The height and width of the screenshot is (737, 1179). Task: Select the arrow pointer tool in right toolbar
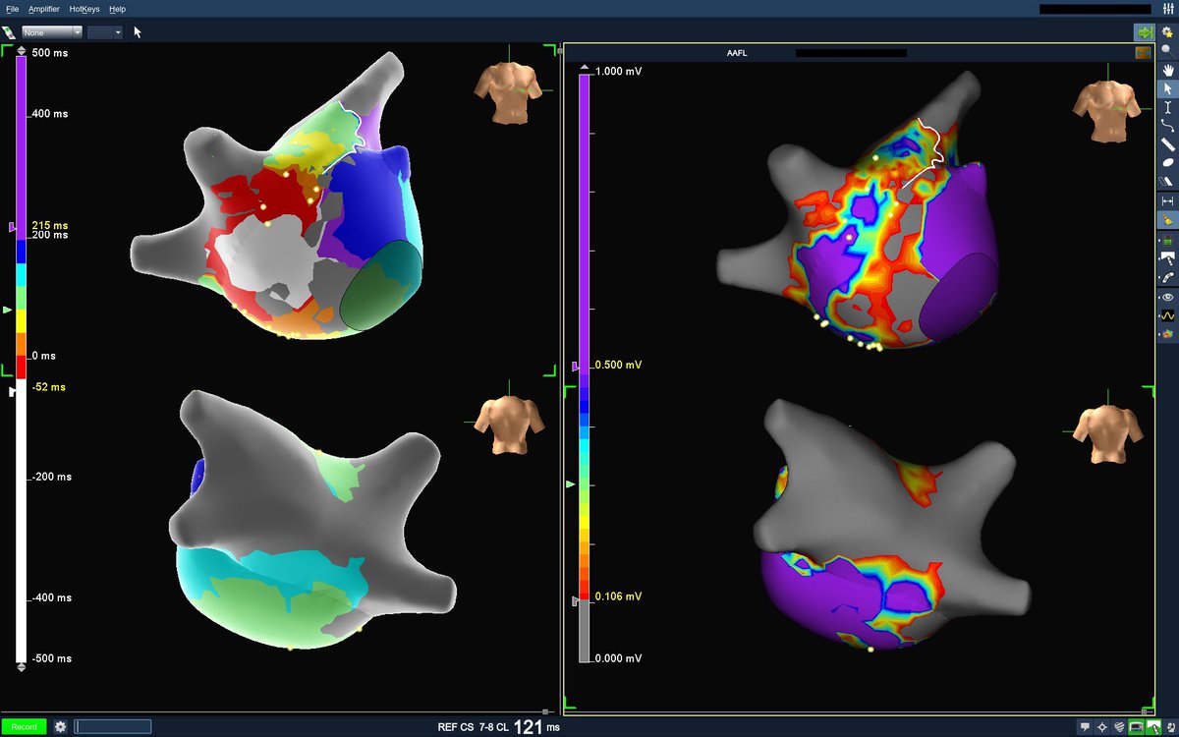click(x=1169, y=89)
